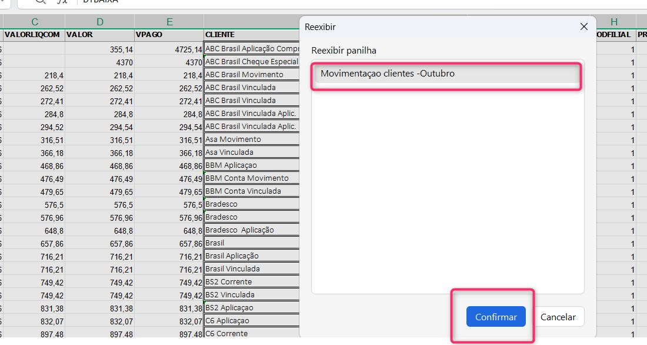Screen dimensions: 647x345
Task: Select the 'Movimentaçao clientes -Outubro' sheet entry
Action: [x=446, y=74]
